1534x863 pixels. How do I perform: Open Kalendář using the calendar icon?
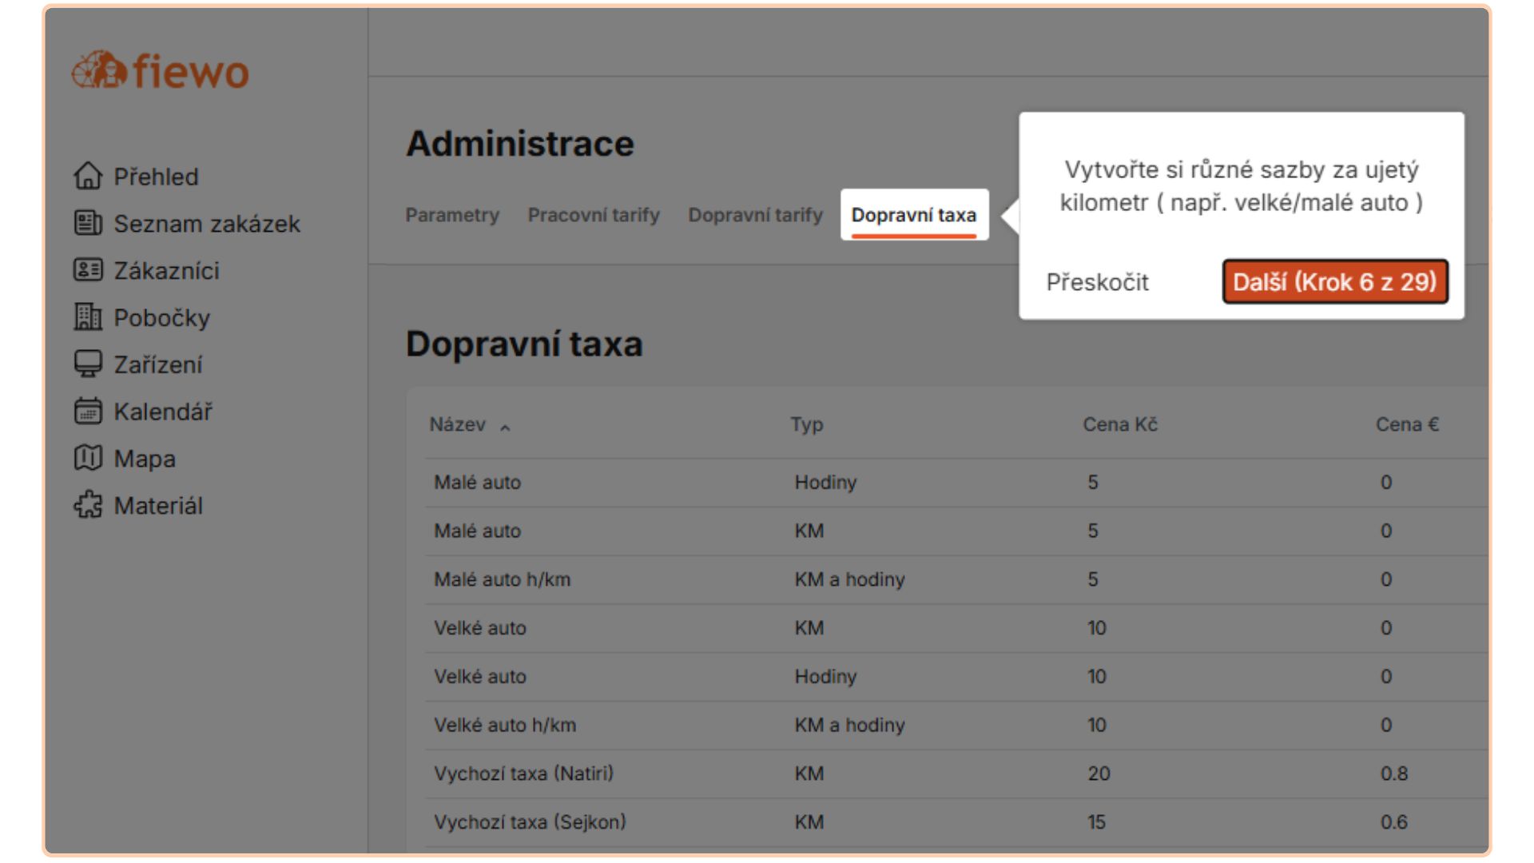(88, 412)
